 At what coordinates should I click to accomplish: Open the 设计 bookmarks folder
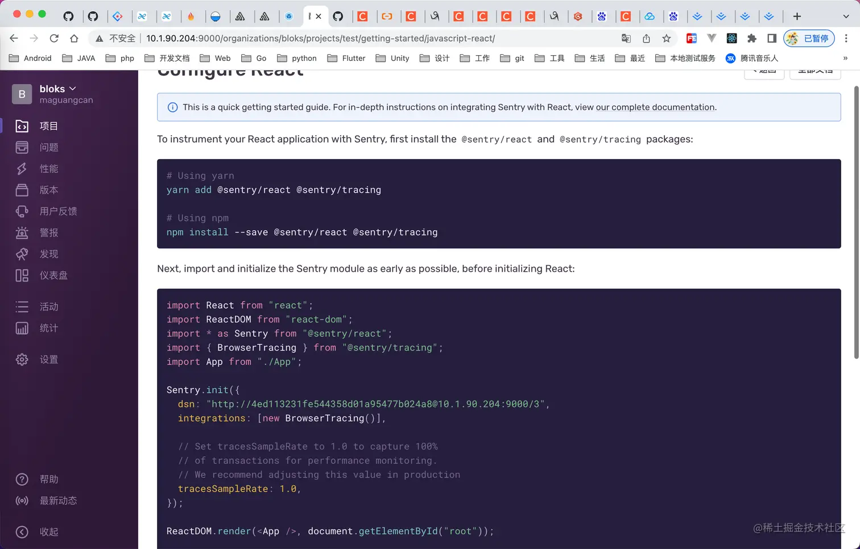tap(435, 58)
